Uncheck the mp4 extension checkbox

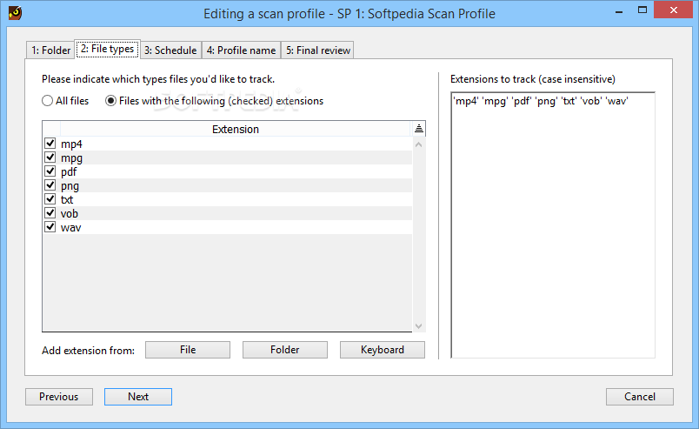(50, 144)
